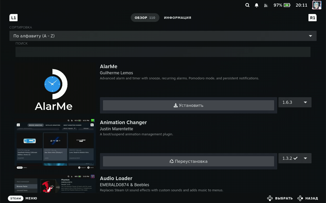Viewport: 326px width, 203px height.
Task: Focus the Поиск search field
Action: point(163,52)
